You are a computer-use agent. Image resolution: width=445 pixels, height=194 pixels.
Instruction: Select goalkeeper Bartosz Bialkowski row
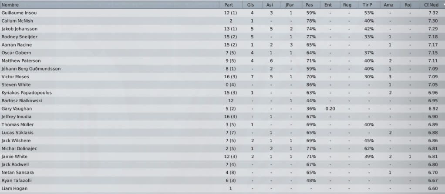[x=222, y=100]
